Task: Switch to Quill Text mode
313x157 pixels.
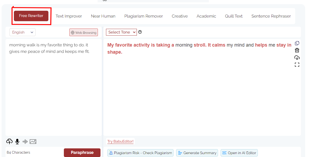Action: [233, 16]
